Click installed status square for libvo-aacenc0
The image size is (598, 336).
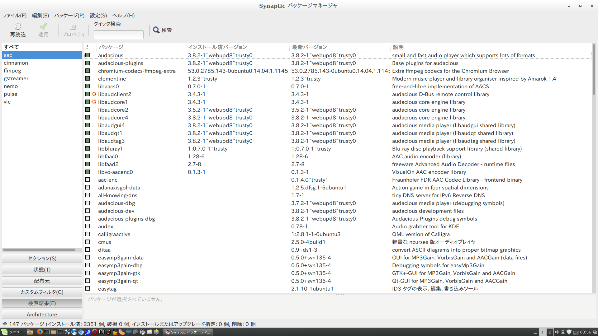(x=88, y=172)
